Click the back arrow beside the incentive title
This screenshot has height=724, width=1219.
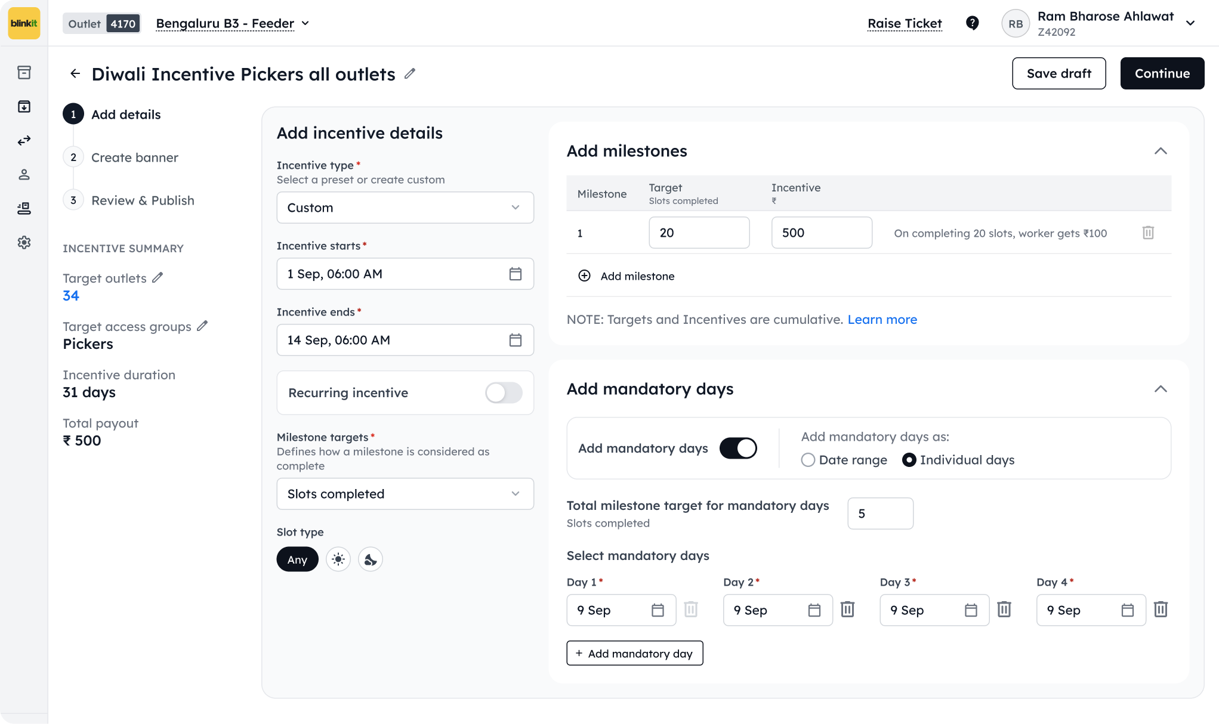75,73
